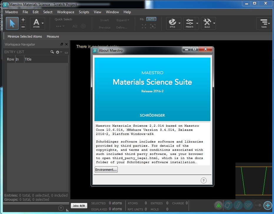Screen dimensions: 274x214
Task: Click the Environment... button
Action: click(x=106, y=170)
